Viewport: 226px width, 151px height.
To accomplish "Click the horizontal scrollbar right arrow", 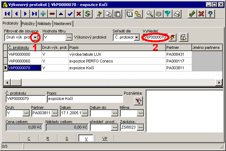I will [x=220, y=82].
